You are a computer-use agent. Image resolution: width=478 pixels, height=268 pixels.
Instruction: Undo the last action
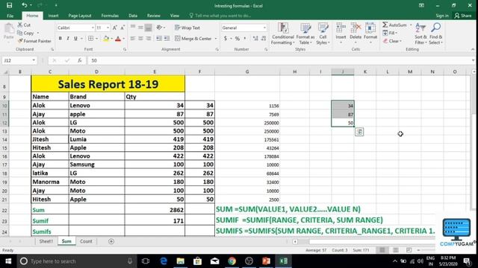(x=25, y=5)
